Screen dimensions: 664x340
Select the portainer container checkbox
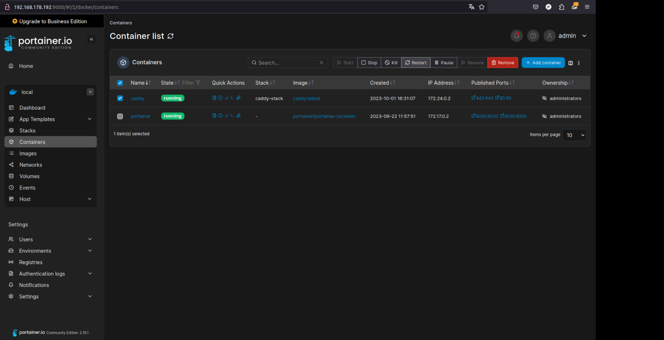coord(120,116)
